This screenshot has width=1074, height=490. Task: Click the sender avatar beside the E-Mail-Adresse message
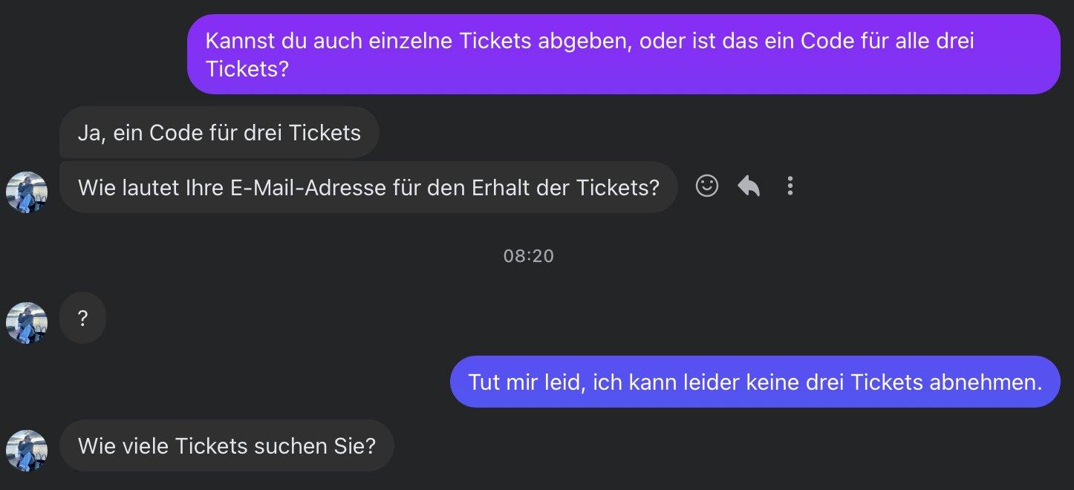[x=27, y=192]
